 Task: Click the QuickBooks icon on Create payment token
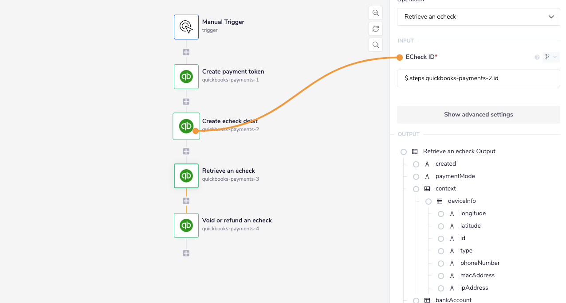tap(186, 76)
